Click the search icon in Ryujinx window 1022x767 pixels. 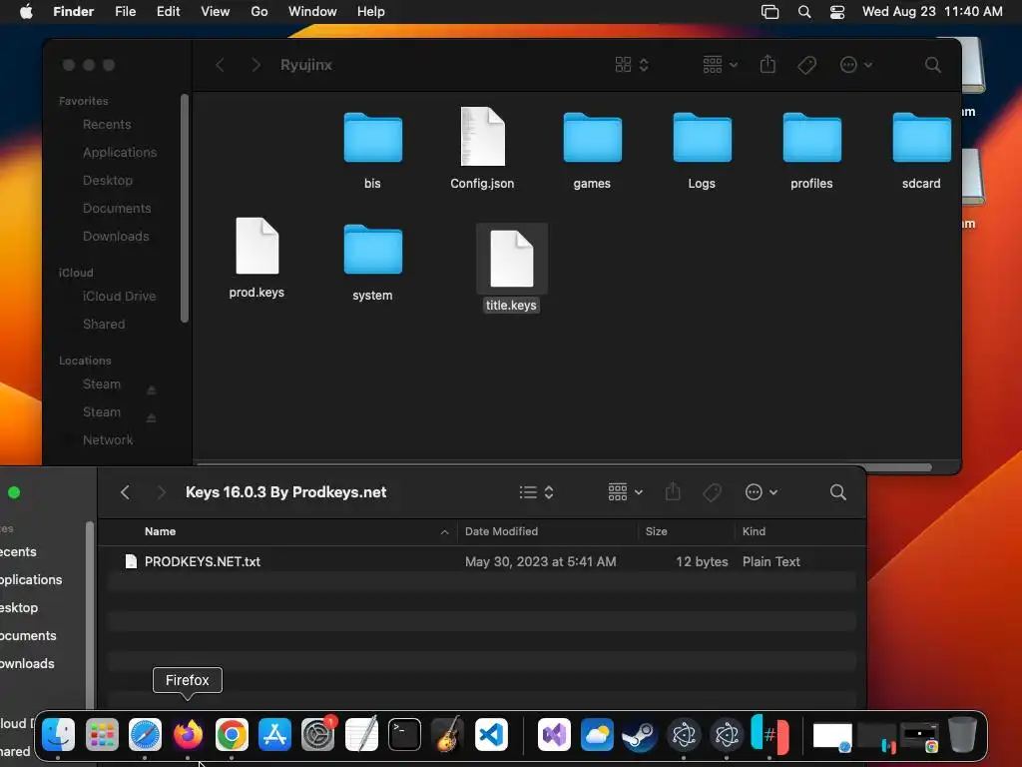click(x=933, y=65)
